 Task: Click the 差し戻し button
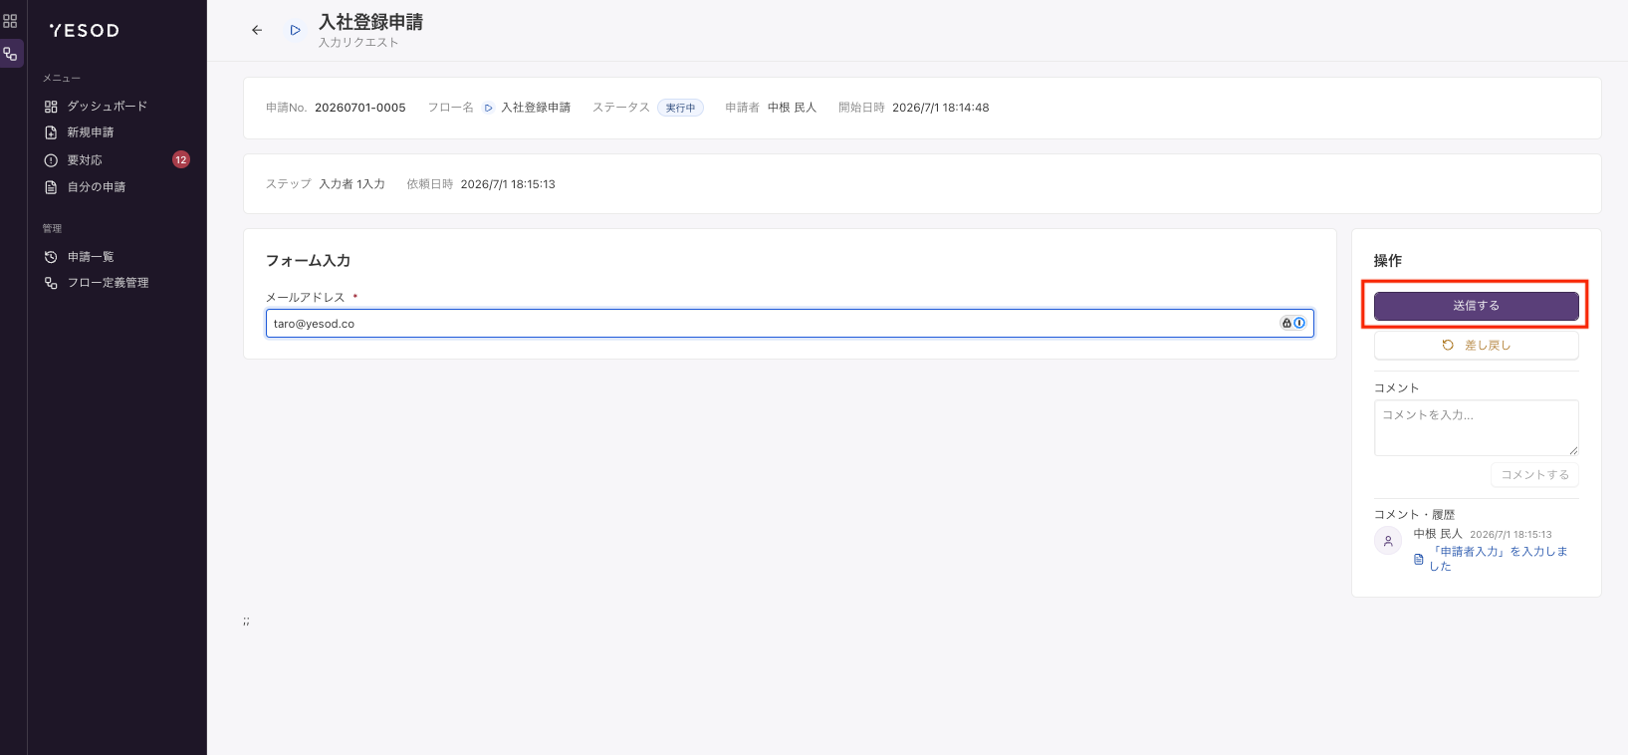tap(1476, 345)
